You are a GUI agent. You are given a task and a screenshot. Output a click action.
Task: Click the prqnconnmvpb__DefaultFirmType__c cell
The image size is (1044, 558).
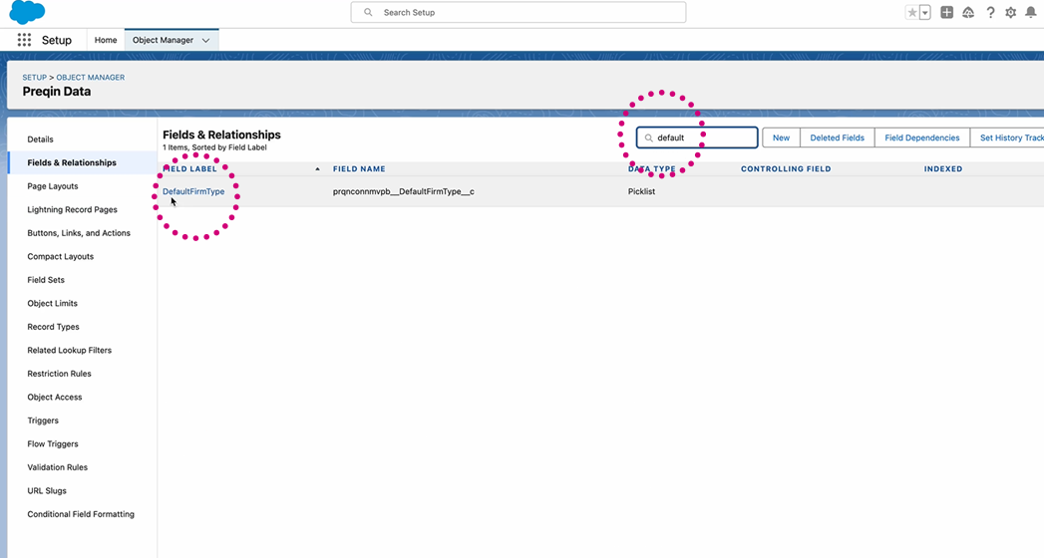pos(404,191)
